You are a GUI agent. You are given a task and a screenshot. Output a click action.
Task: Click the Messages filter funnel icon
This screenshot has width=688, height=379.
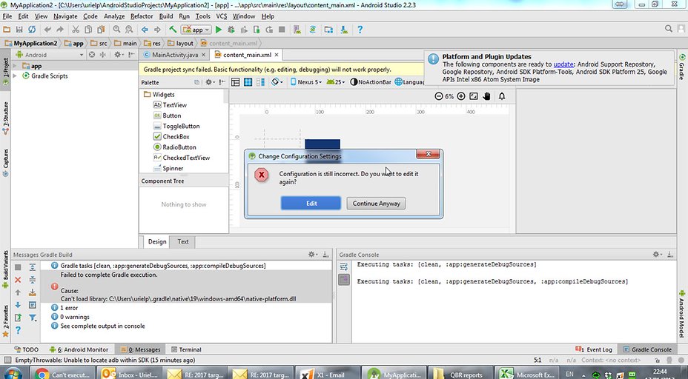pos(33,318)
